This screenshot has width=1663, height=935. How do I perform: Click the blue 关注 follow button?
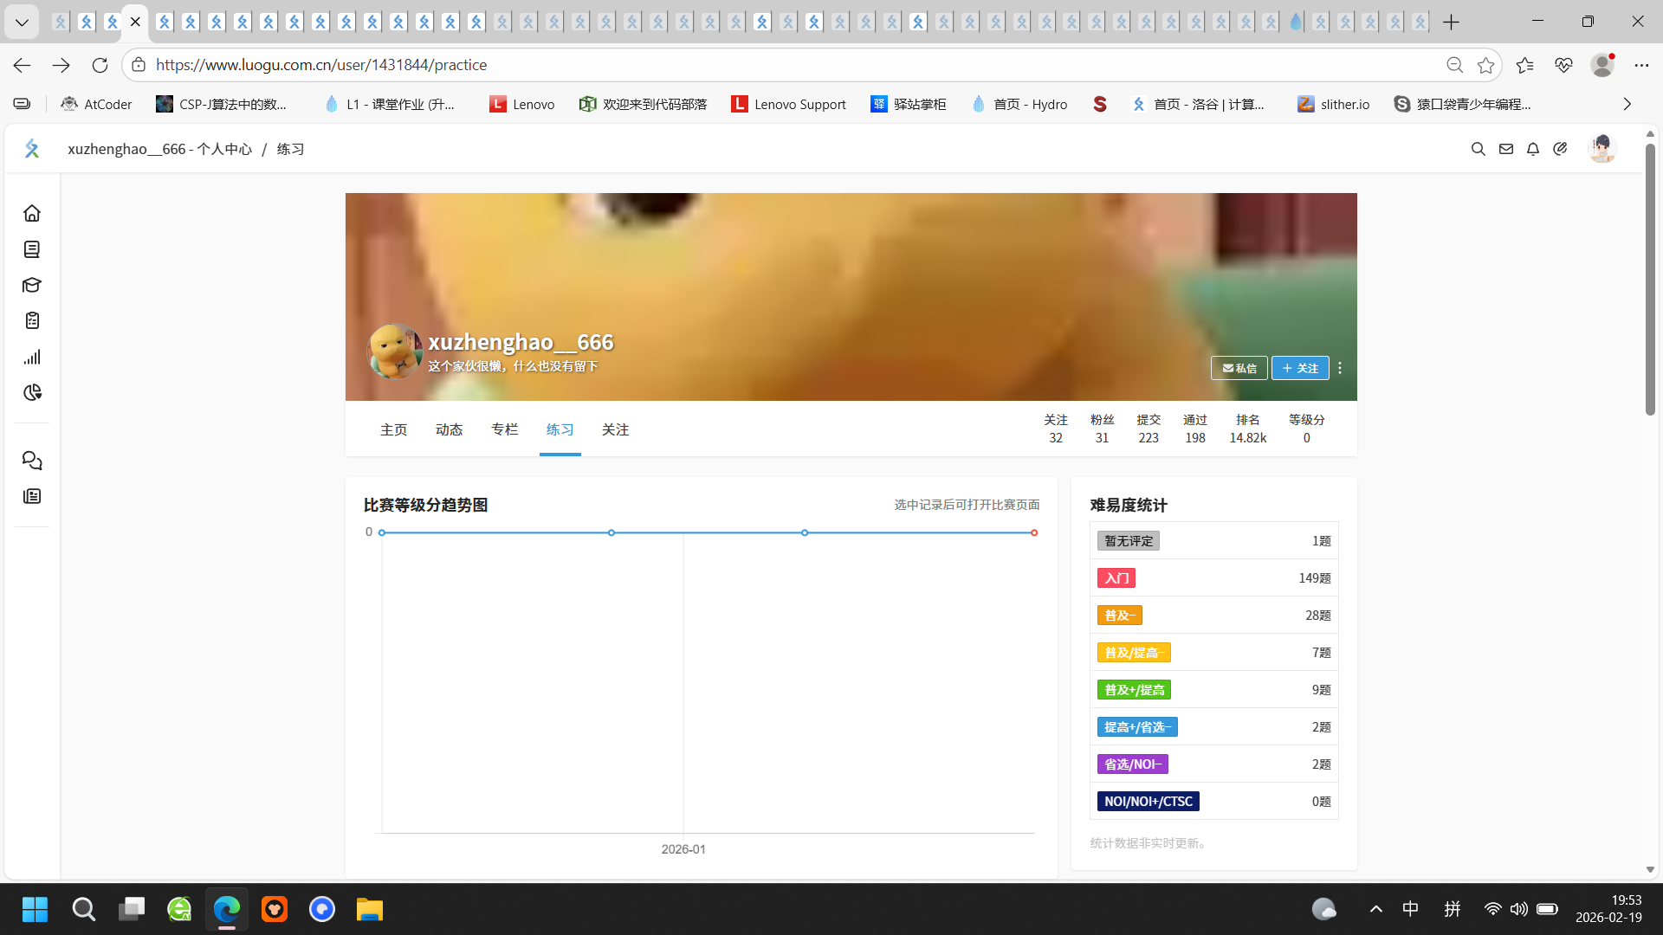(1299, 368)
